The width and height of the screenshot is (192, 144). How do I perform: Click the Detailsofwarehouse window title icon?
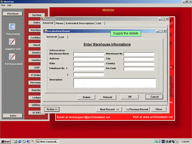click(45, 31)
